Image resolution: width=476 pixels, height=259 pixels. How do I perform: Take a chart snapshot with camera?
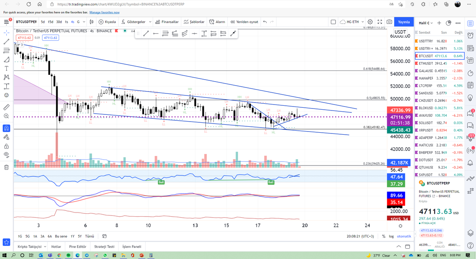[x=390, y=22]
